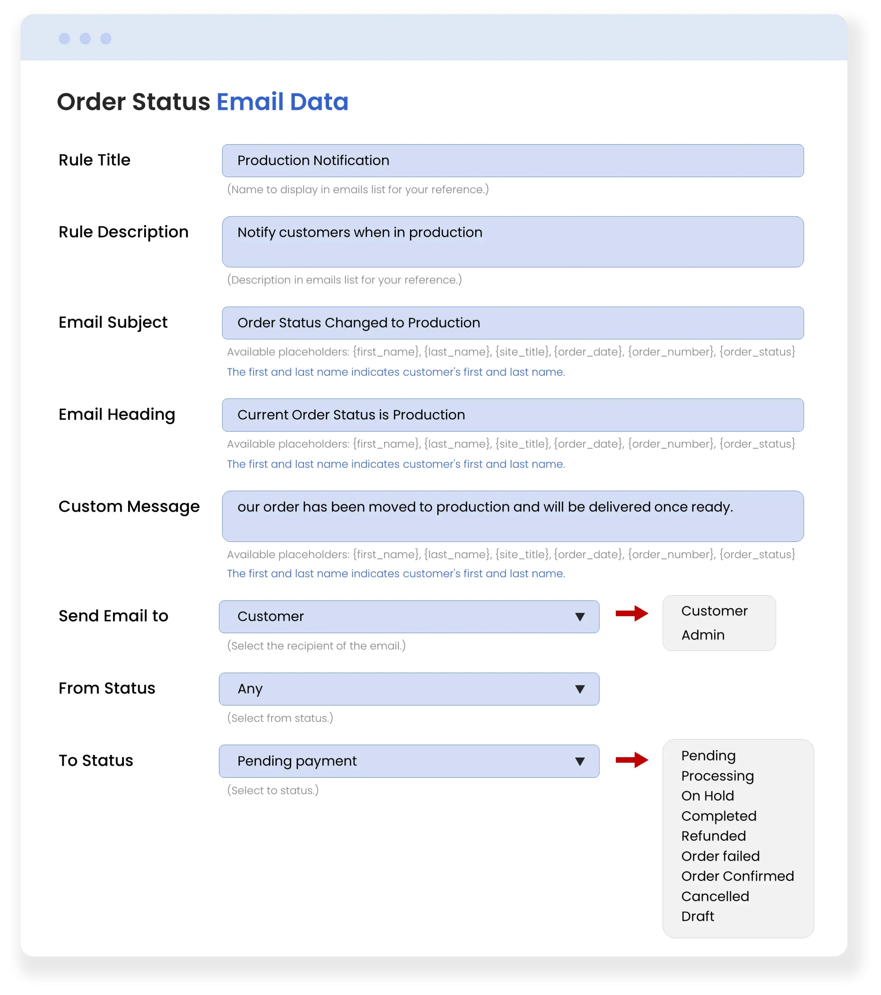Click the Rule Description text area
This screenshot has width=881, height=995.
click(x=513, y=241)
